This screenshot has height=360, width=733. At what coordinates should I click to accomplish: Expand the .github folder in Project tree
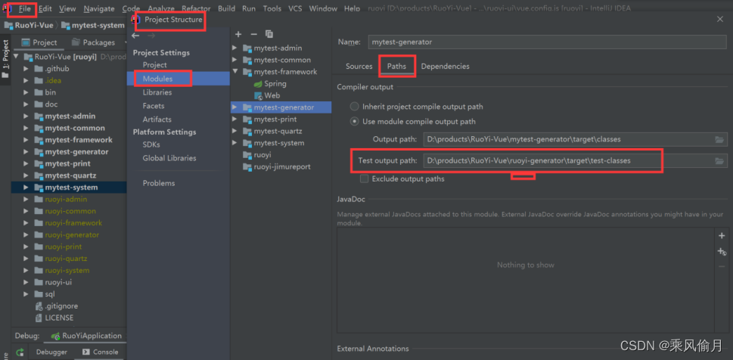pyautogui.click(x=27, y=69)
